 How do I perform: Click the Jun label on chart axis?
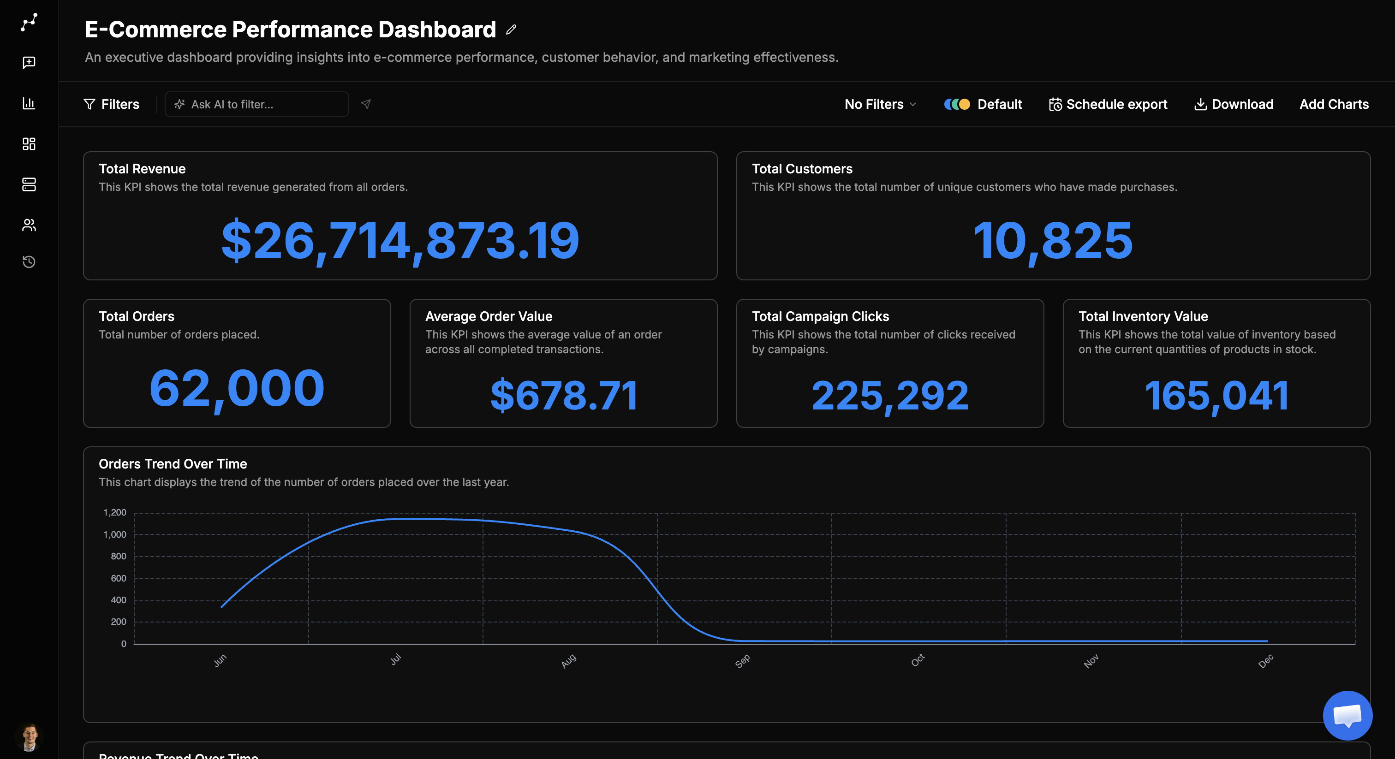[x=220, y=660]
